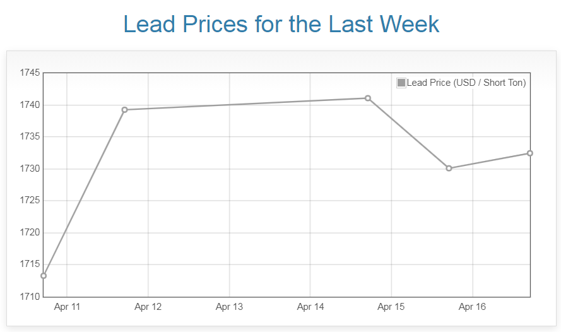Select the dip data point at 1730
The height and width of the screenshot is (332, 561).
tap(449, 169)
